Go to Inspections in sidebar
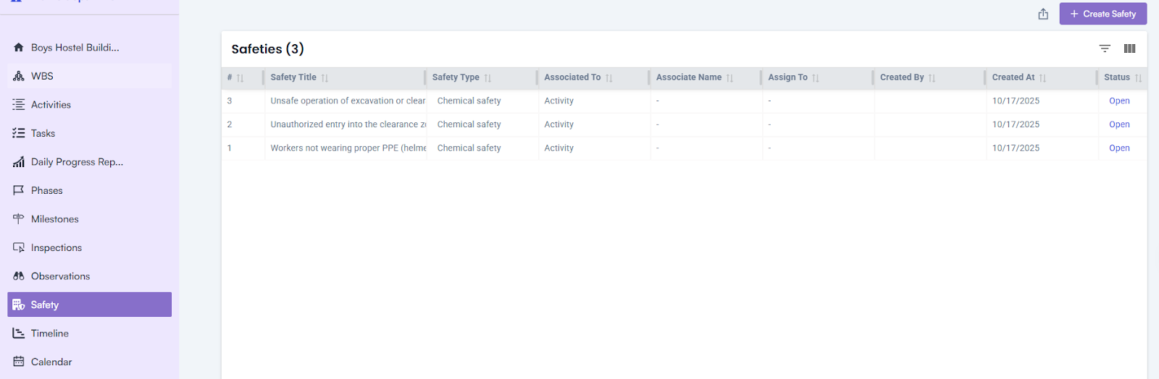1159x379 pixels. [x=56, y=248]
